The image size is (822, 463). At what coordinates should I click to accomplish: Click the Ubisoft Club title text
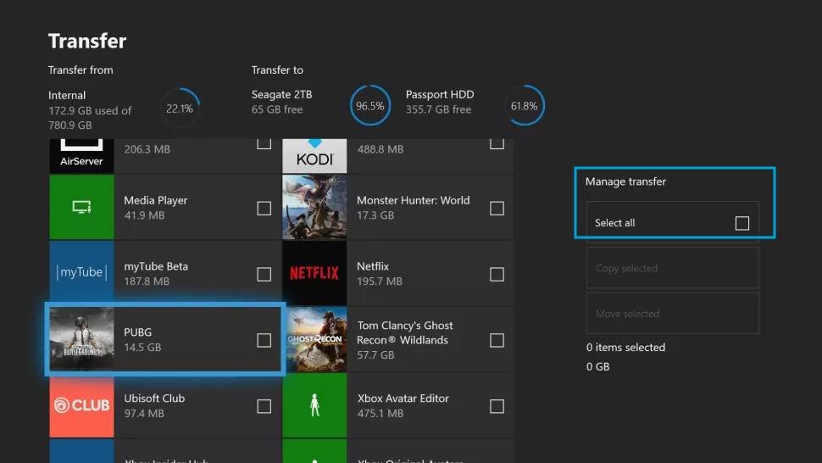[x=154, y=398]
